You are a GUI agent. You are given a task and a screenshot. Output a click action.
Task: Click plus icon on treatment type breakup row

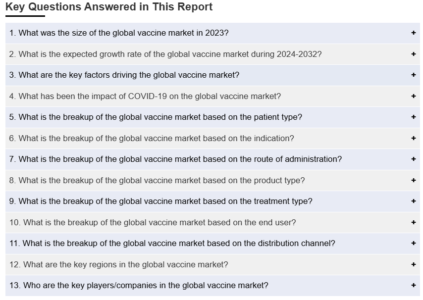[414, 201]
